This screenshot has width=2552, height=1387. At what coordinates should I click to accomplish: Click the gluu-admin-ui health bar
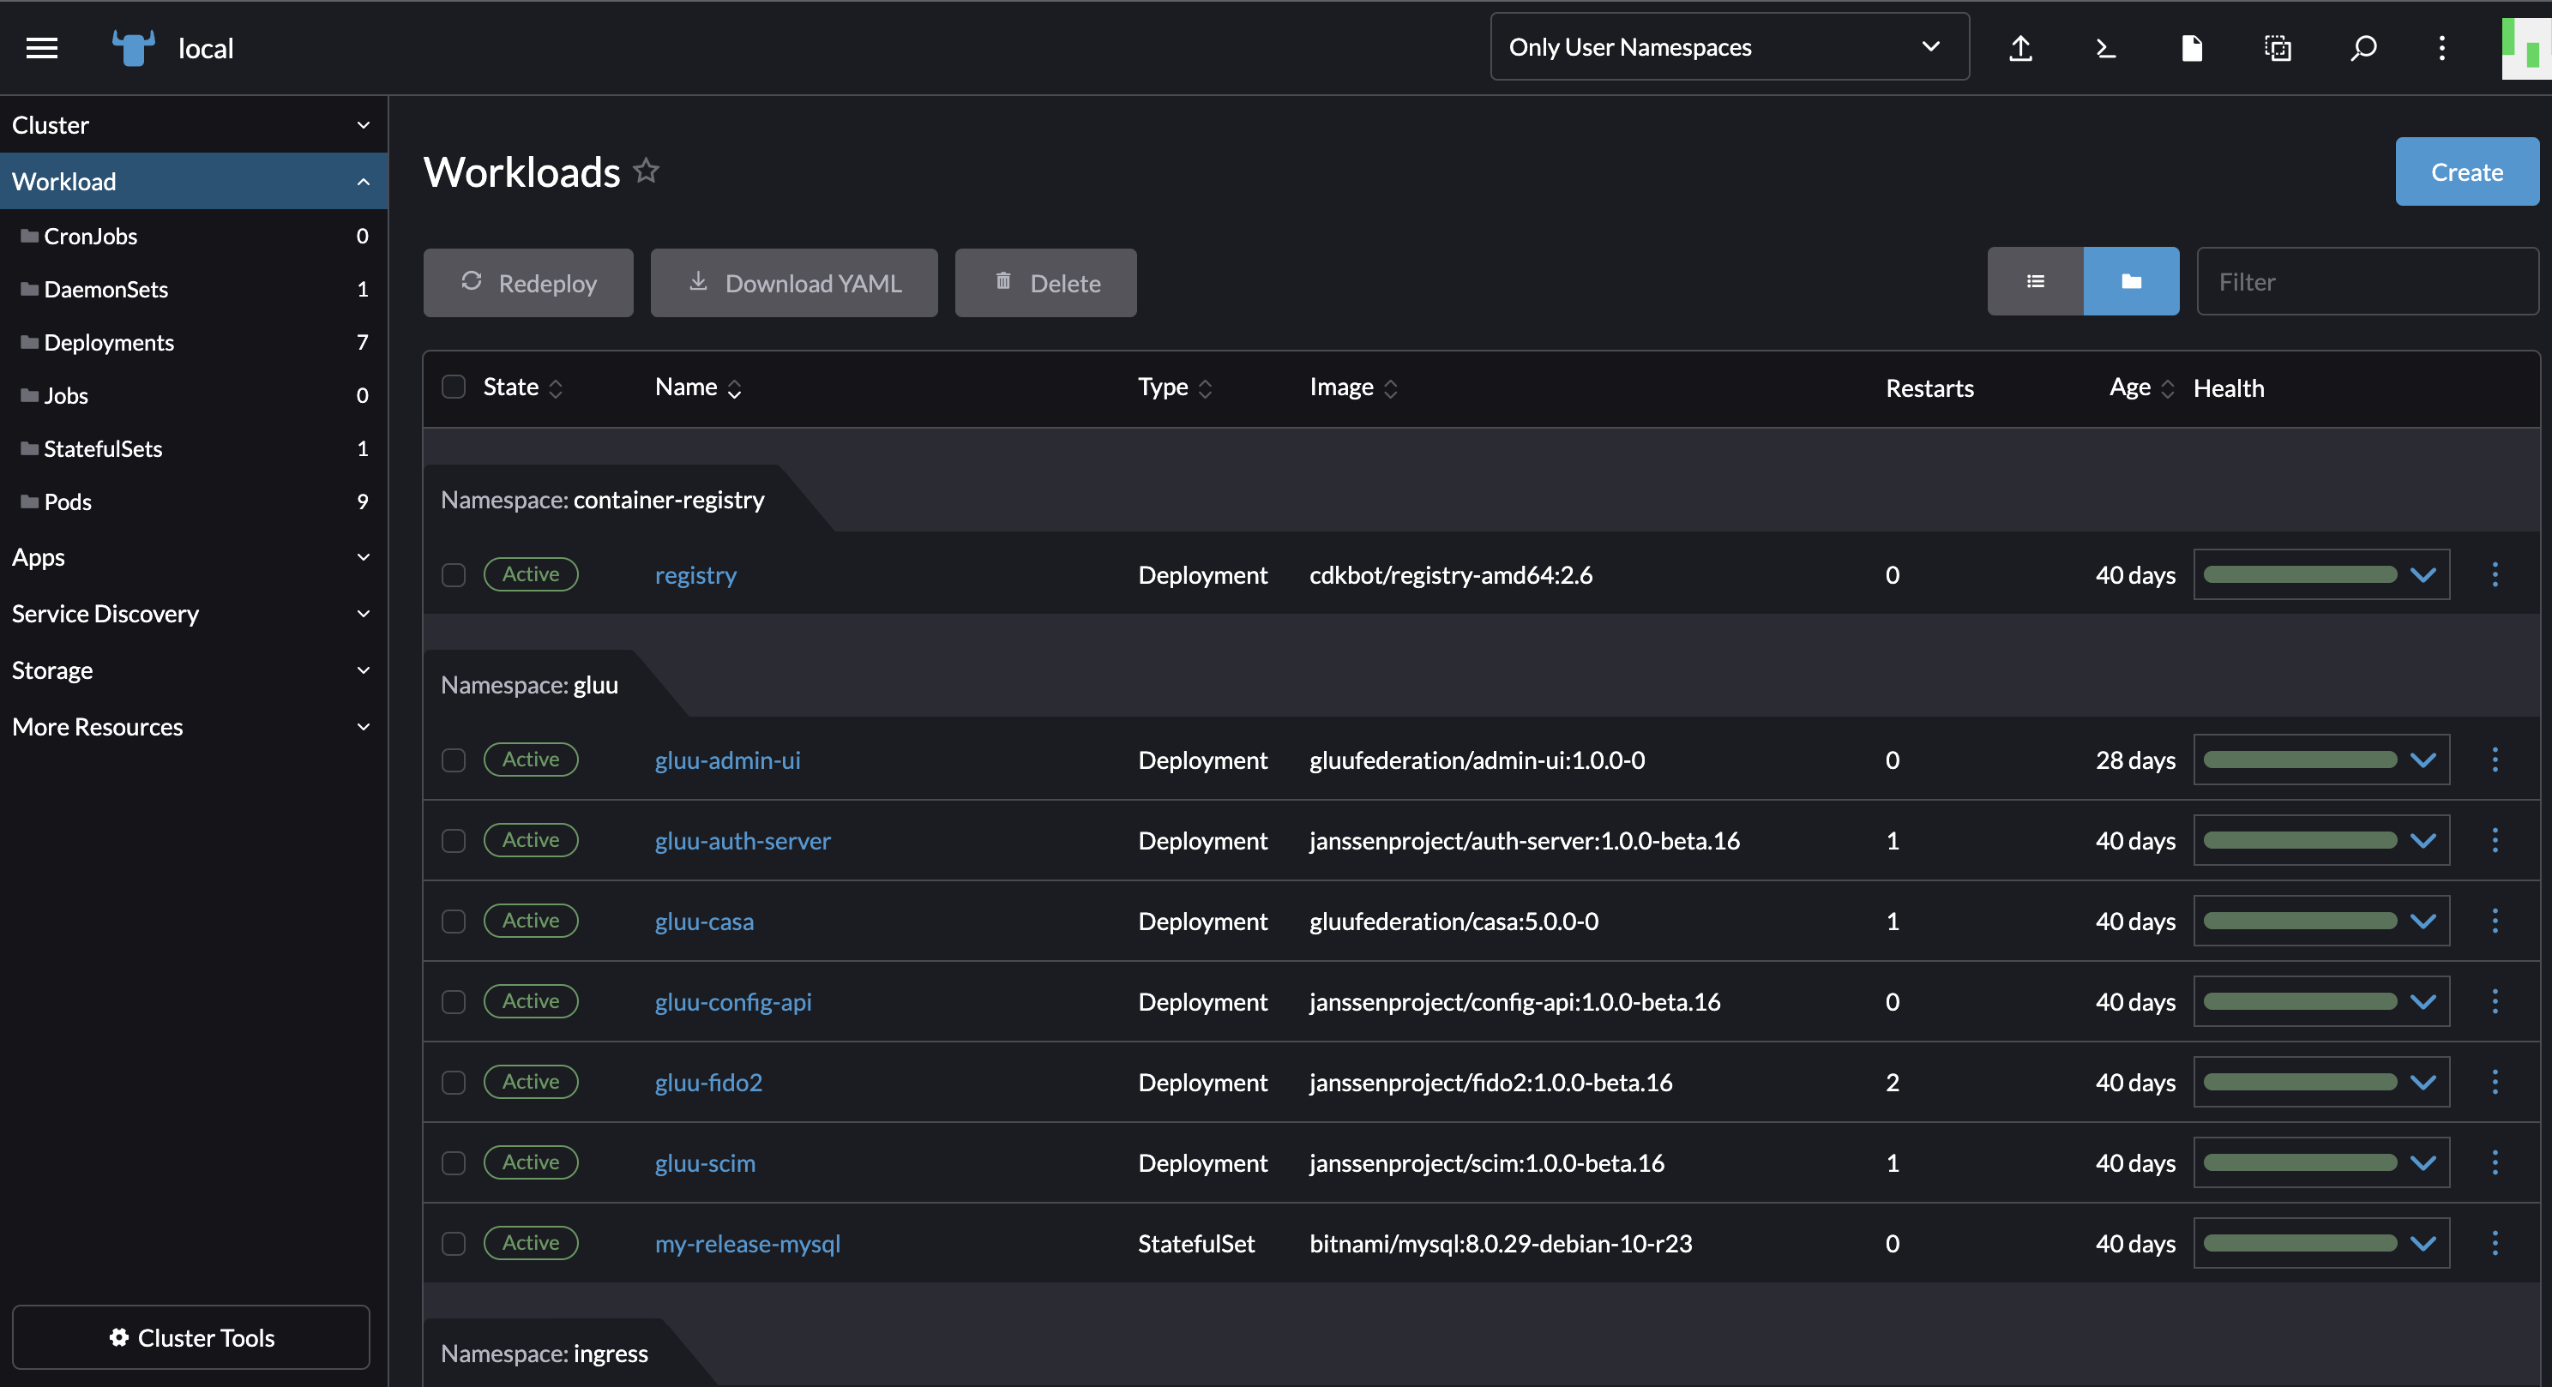2299,760
